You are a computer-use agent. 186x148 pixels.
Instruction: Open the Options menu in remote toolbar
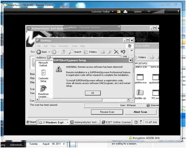[138, 12]
